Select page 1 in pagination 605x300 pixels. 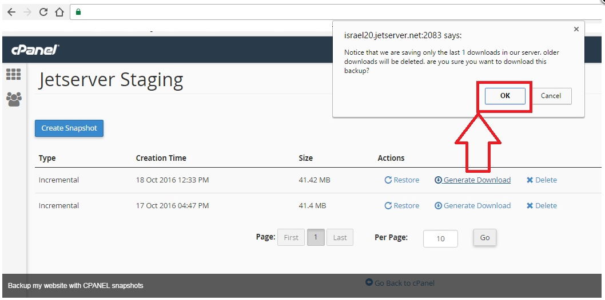click(316, 237)
